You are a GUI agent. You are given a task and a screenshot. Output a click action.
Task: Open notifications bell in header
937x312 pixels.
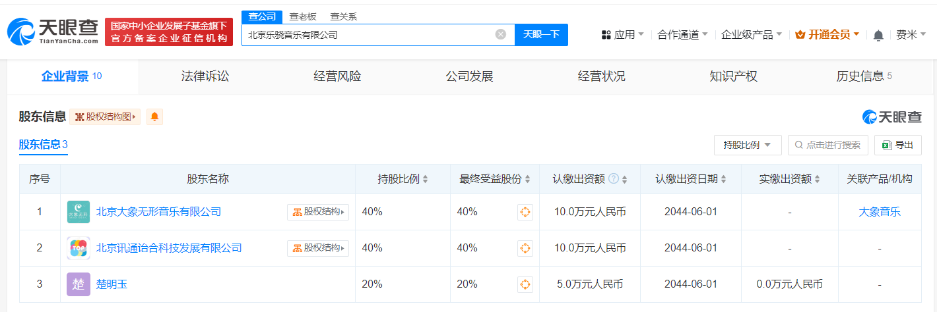point(878,35)
